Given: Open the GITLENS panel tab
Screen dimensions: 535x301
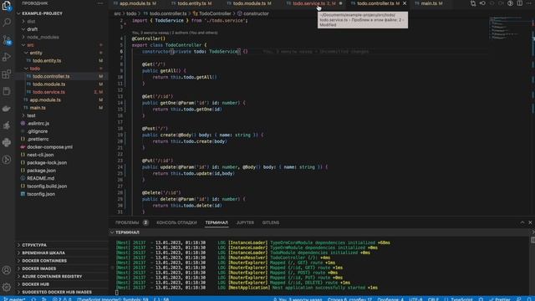Looking at the screenshot, I should (271, 222).
